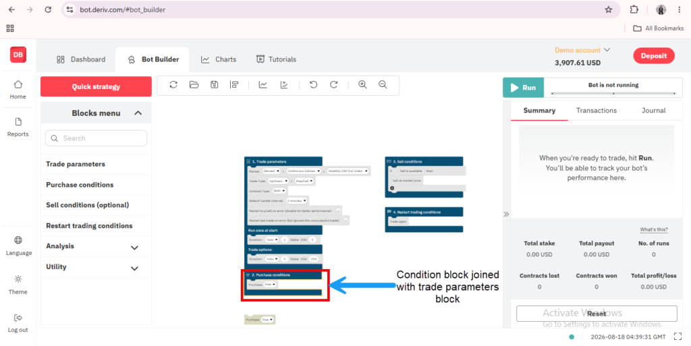Image resolution: width=691 pixels, height=346 pixels.
Task: Reload the browser page
Action: click(x=48, y=9)
